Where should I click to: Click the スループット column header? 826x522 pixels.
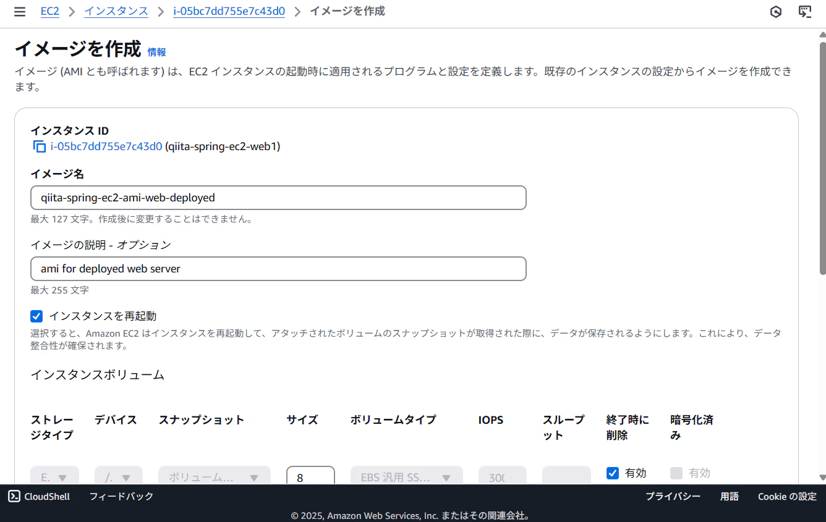pyautogui.click(x=563, y=427)
